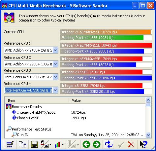
Task: Click red Integer x8 iSSE2 17048 bar
Action: click(106, 86)
